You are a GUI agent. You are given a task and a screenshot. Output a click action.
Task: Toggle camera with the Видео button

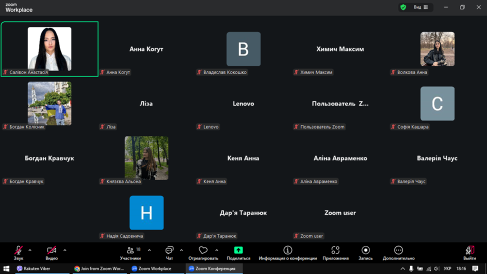click(51, 252)
